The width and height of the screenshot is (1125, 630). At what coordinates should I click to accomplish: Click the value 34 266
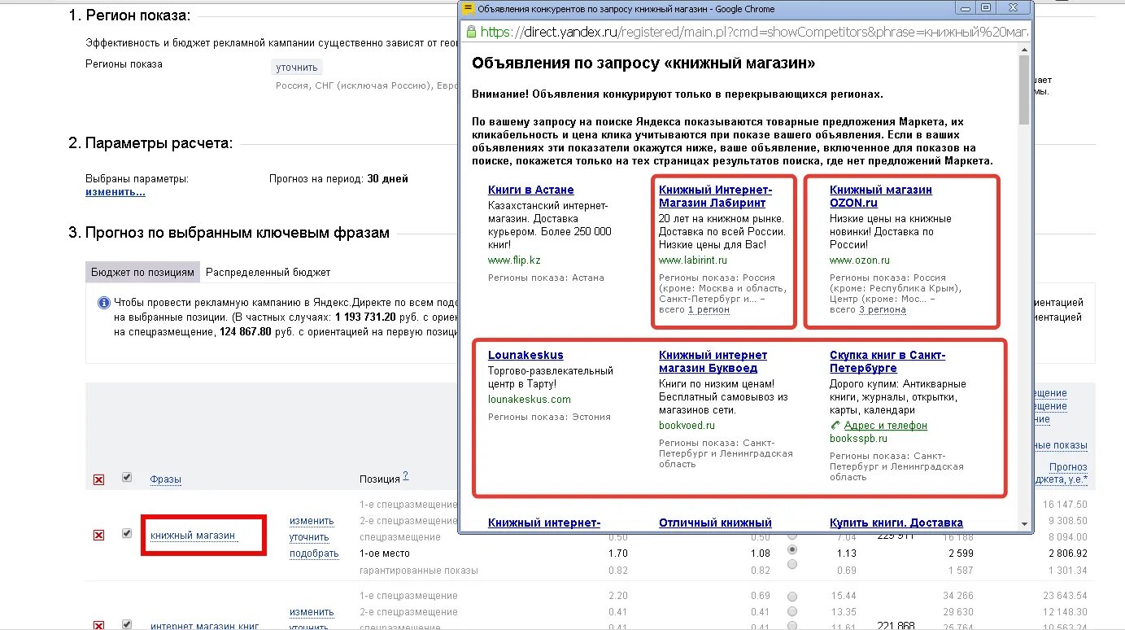pyautogui.click(x=957, y=596)
